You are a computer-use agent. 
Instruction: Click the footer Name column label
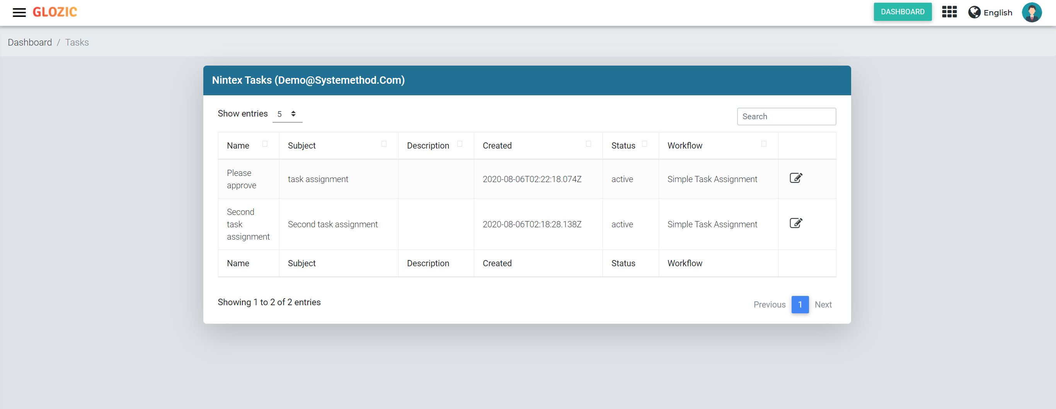(x=238, y=263)
